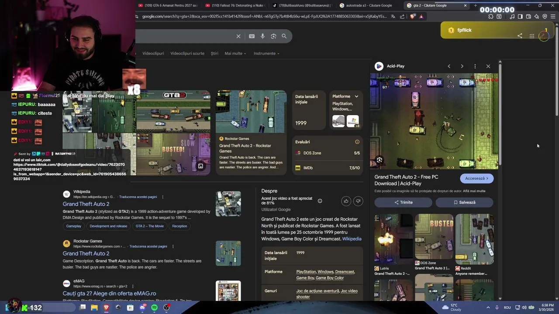Screen dimensions: 559x314
Task: Open Brave Shields lion icon
Action: 413,17
